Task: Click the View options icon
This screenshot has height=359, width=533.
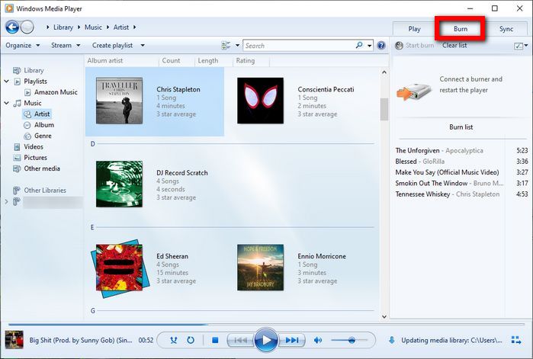Action: 226,46
